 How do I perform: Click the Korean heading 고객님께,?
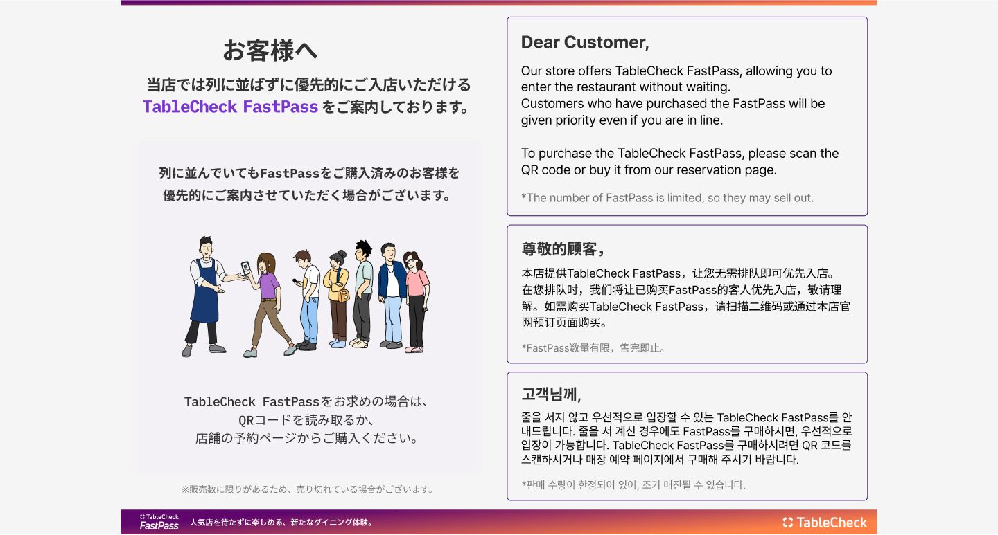pos(552,395)
